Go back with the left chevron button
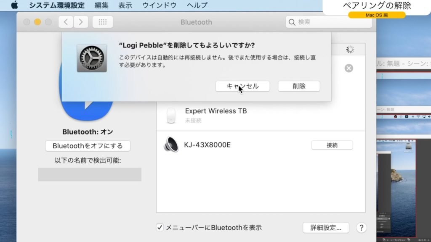 click(x=66, y=22)
